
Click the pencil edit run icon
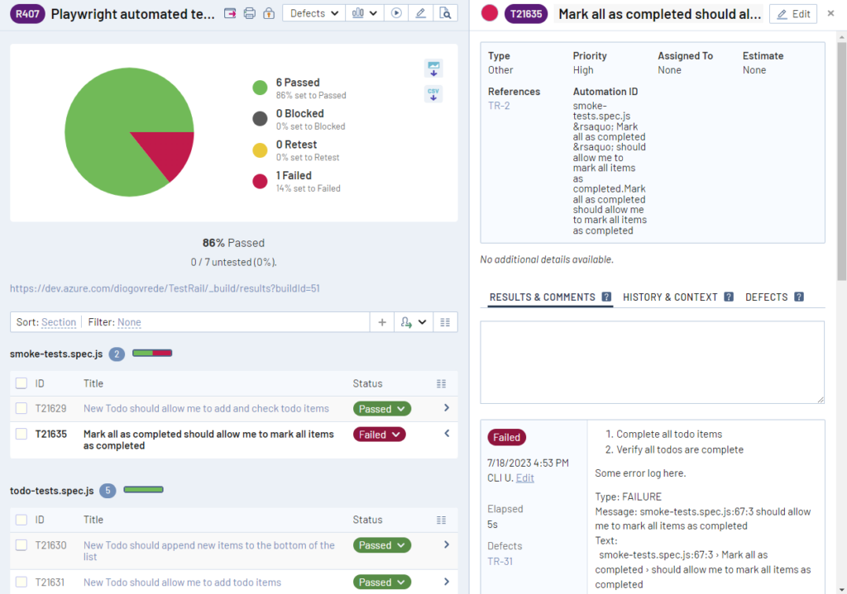coord(421,13)
